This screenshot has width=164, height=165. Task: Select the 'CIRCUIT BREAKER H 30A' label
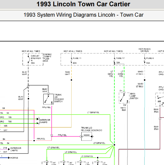coord(36,59)
